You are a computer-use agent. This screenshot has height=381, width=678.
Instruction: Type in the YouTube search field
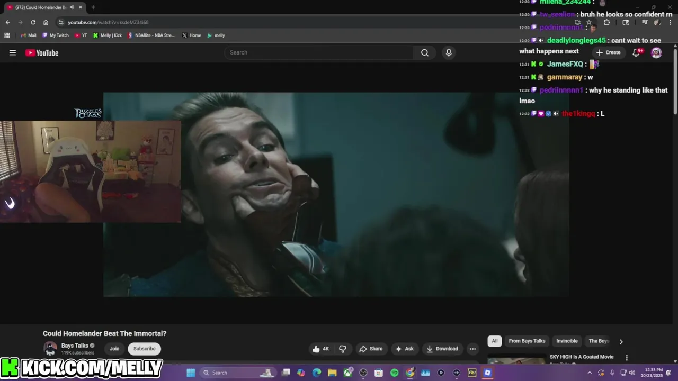[x=319, y=52]
